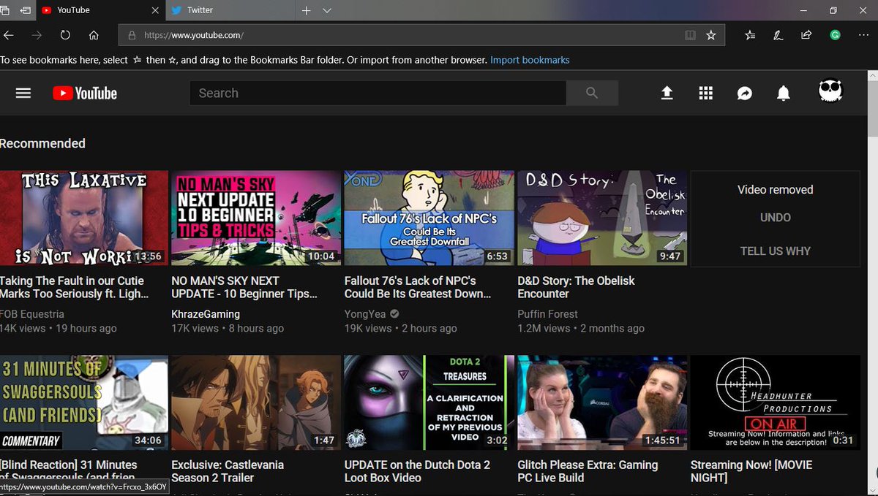Open the tab preview chevron
The image size is (878, 496).
tap(327, 10)
